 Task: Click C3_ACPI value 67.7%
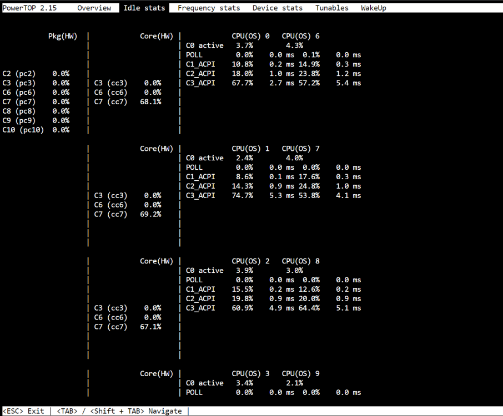(243, 83)
